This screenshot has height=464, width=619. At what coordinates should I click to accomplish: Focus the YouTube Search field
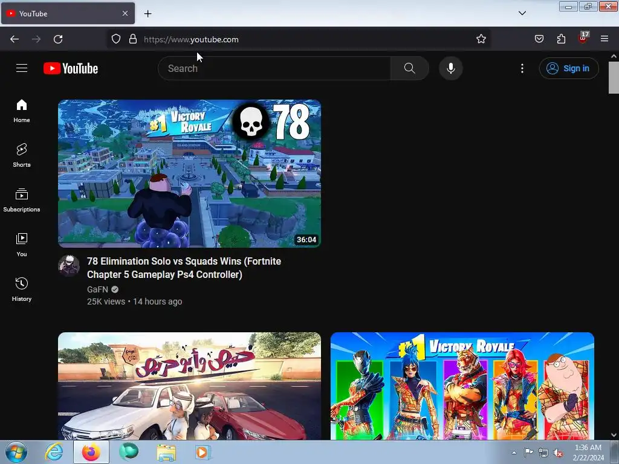coord(274,68)
